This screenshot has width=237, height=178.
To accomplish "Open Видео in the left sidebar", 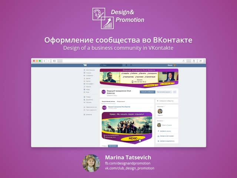I will tap(87, 89).
